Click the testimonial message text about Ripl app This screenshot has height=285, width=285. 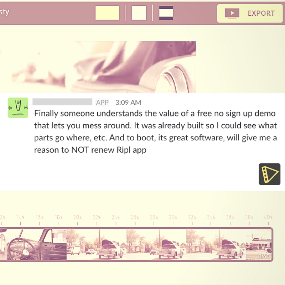(x=156, y=131)
